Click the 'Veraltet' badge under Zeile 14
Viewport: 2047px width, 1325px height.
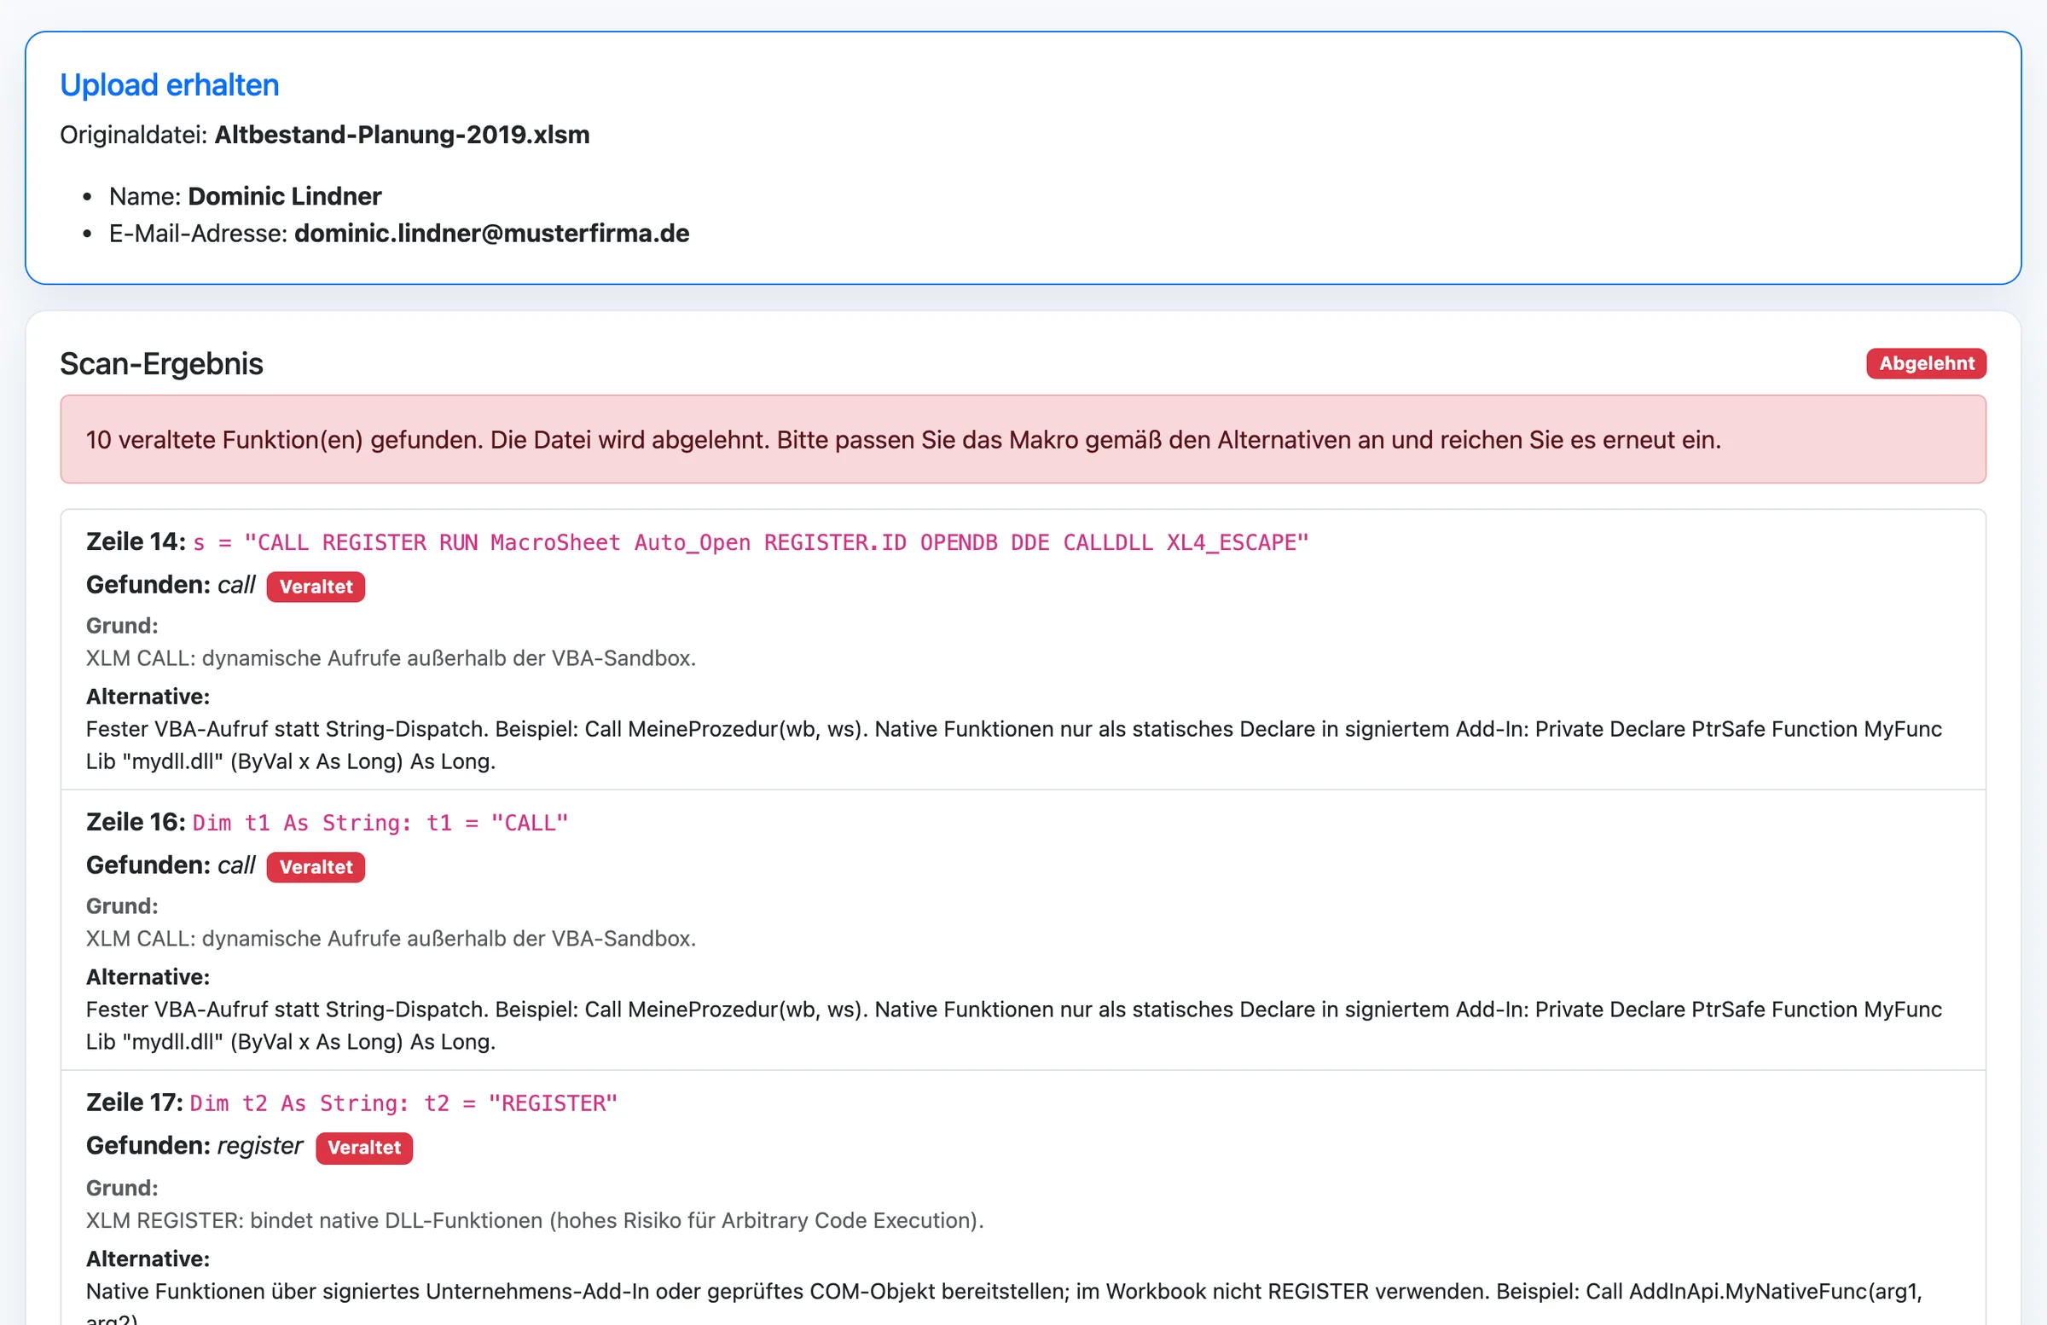pyautogui.click(x=316, y=587)
